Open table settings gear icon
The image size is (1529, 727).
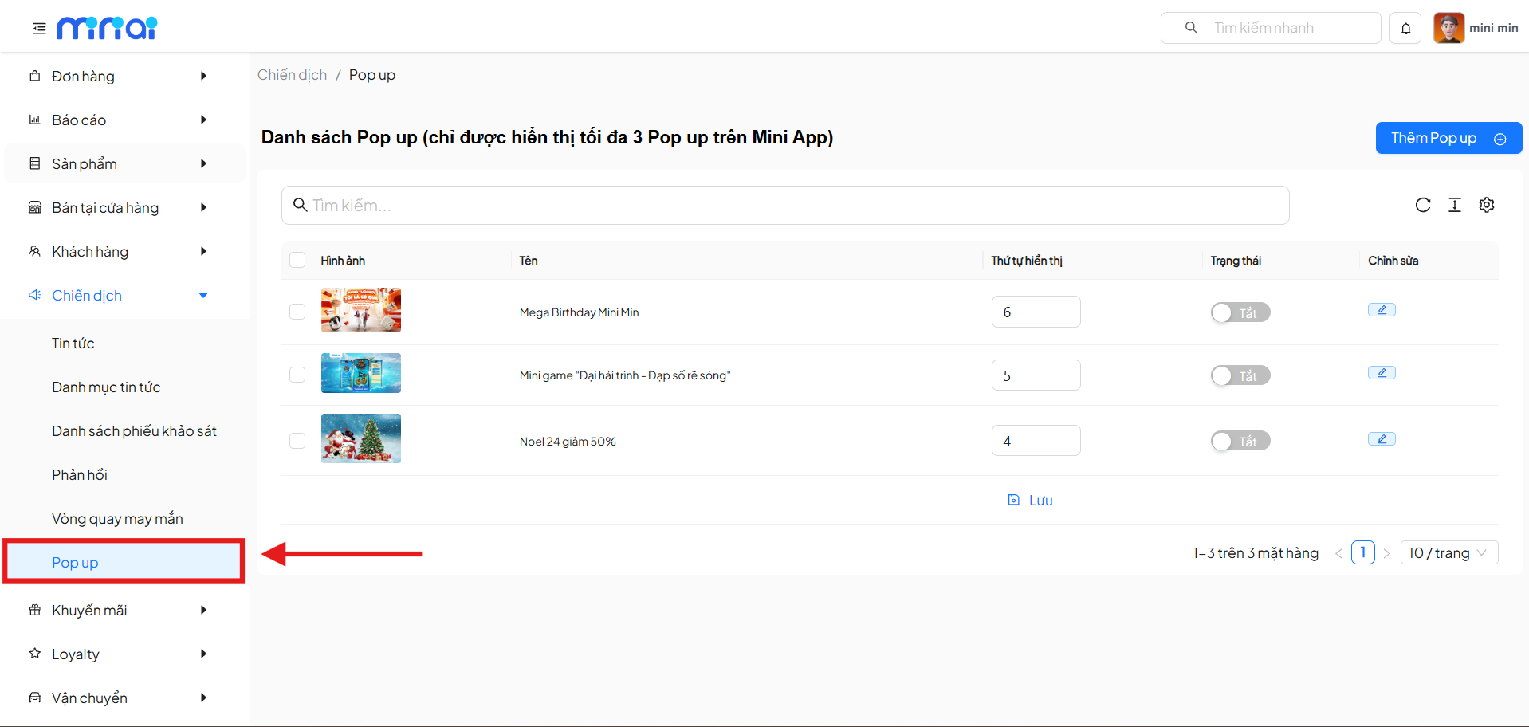point(1487,205)
